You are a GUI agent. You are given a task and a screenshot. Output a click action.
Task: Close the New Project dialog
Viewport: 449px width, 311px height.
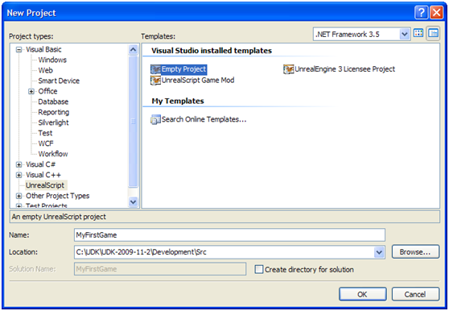tap(436, 13)
